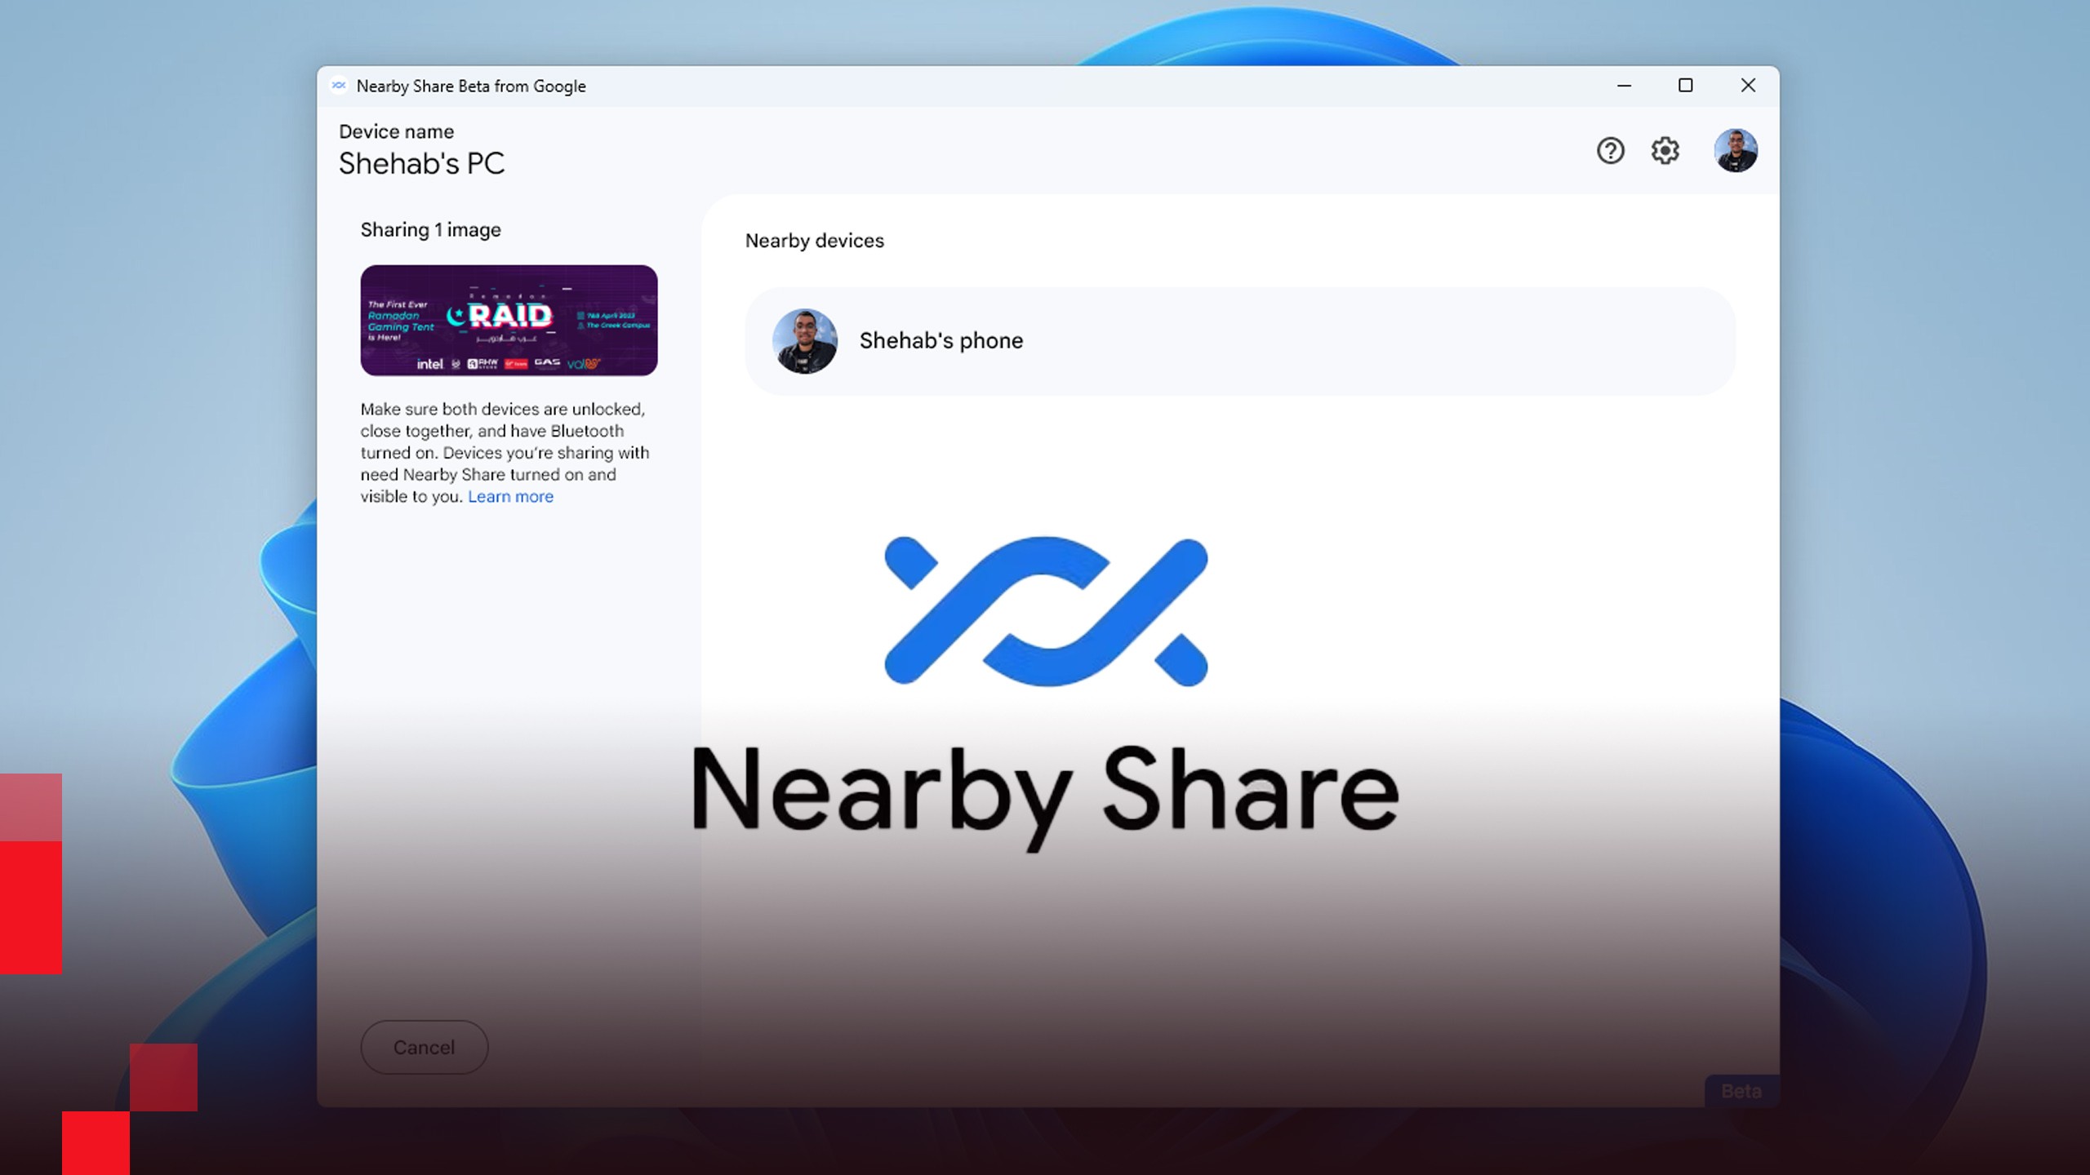Screen dimensions: 2090x1175
Task: Maximize the Nearby Share window
Action: pyautogui.click(x=1685, y=86)
